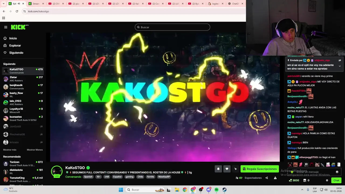This screenshot has height=194, width=345.
Task: Click the KaKoSTGO live avatar below video
Action: (x=57, y=172)
